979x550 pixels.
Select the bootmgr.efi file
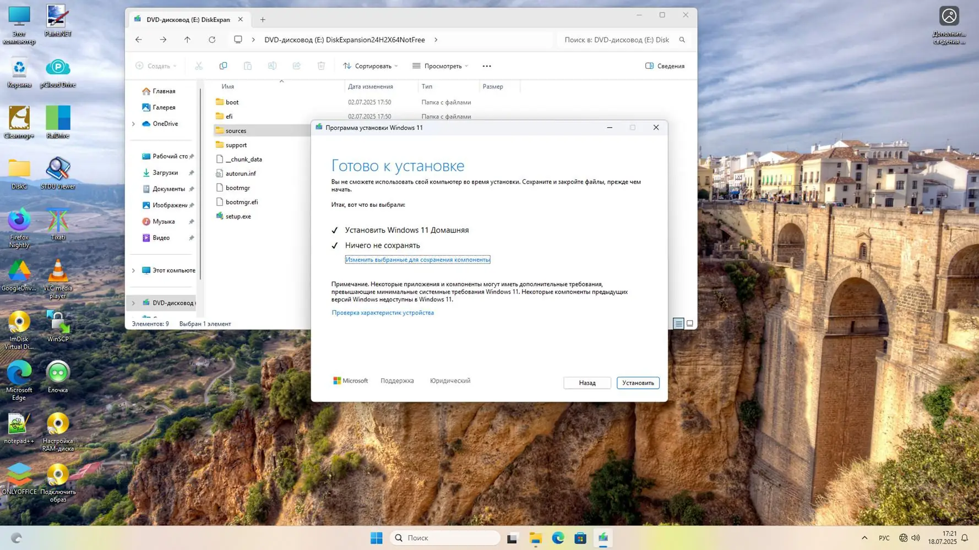[x=242, y=202]
